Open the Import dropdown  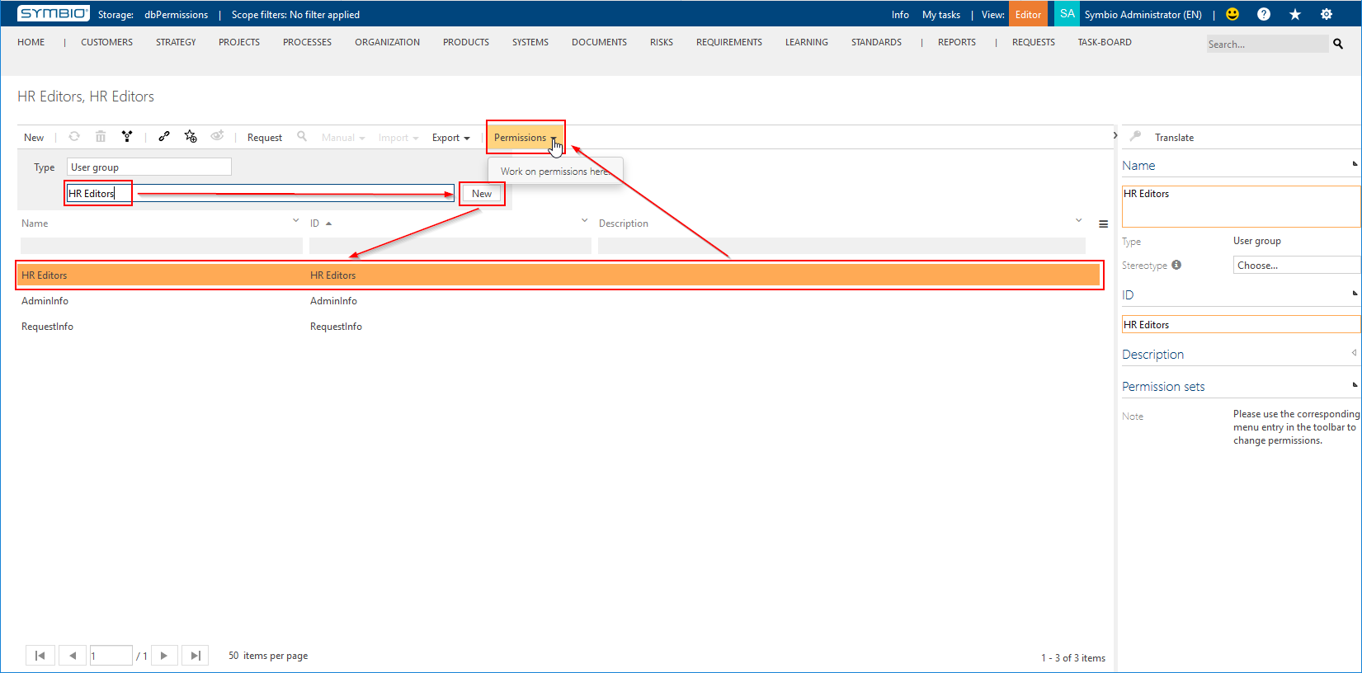click(x=398, y=138)
